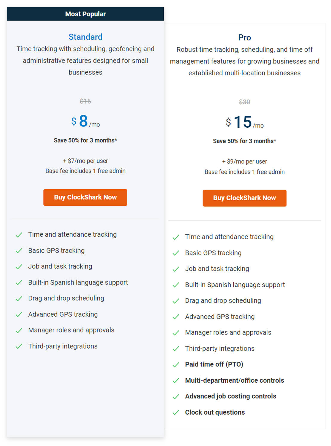This screenshot has height=446, width=331.
Task: Click the checkmark next to Drag and drop scheduling under Pro
Action: point(176,301)
